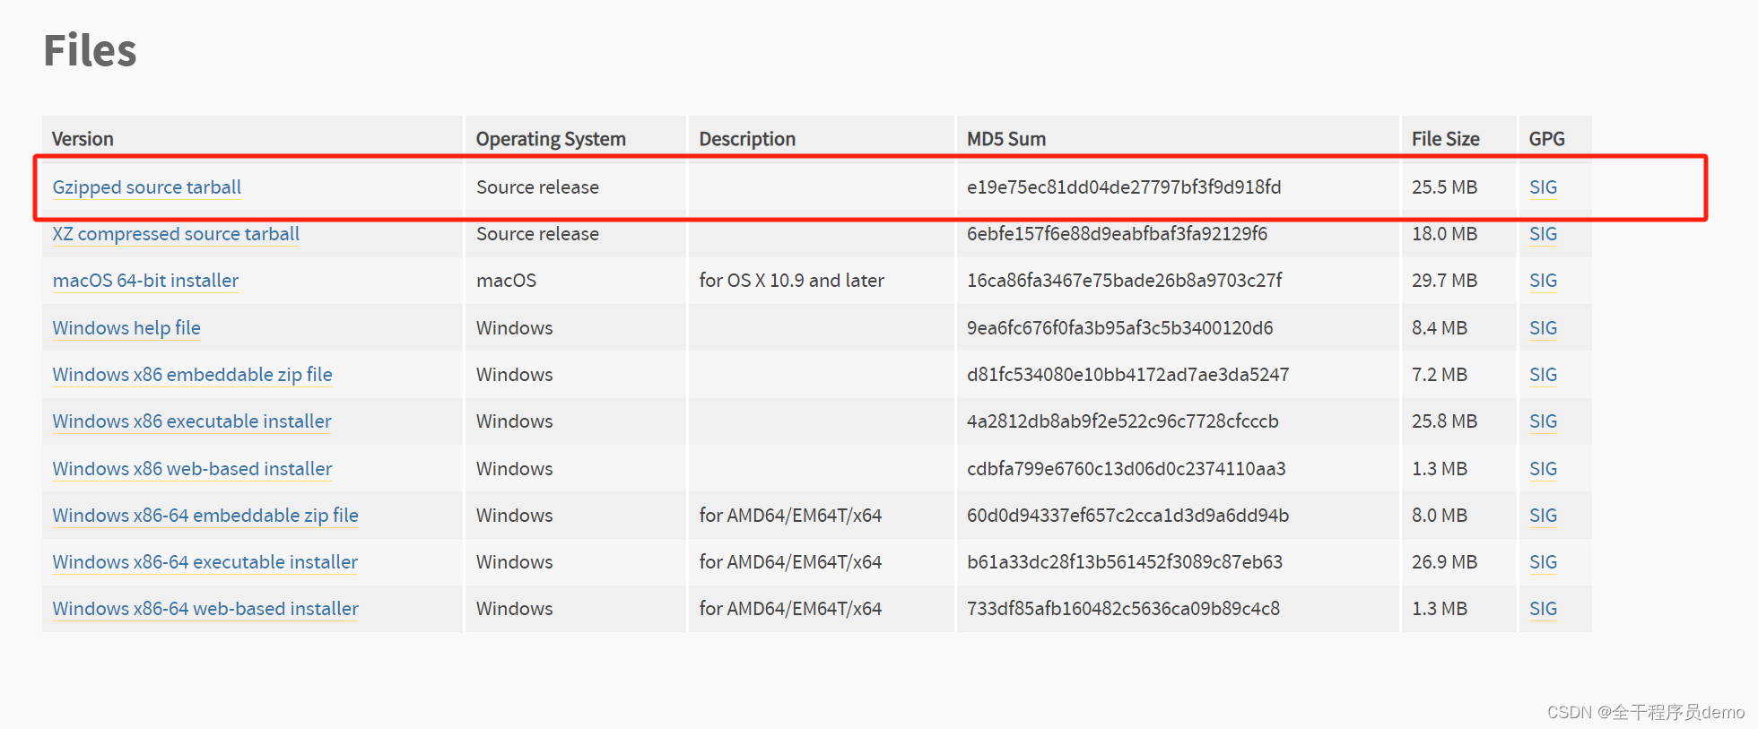Open SIG link for XZ compressed tarball

1543,234
